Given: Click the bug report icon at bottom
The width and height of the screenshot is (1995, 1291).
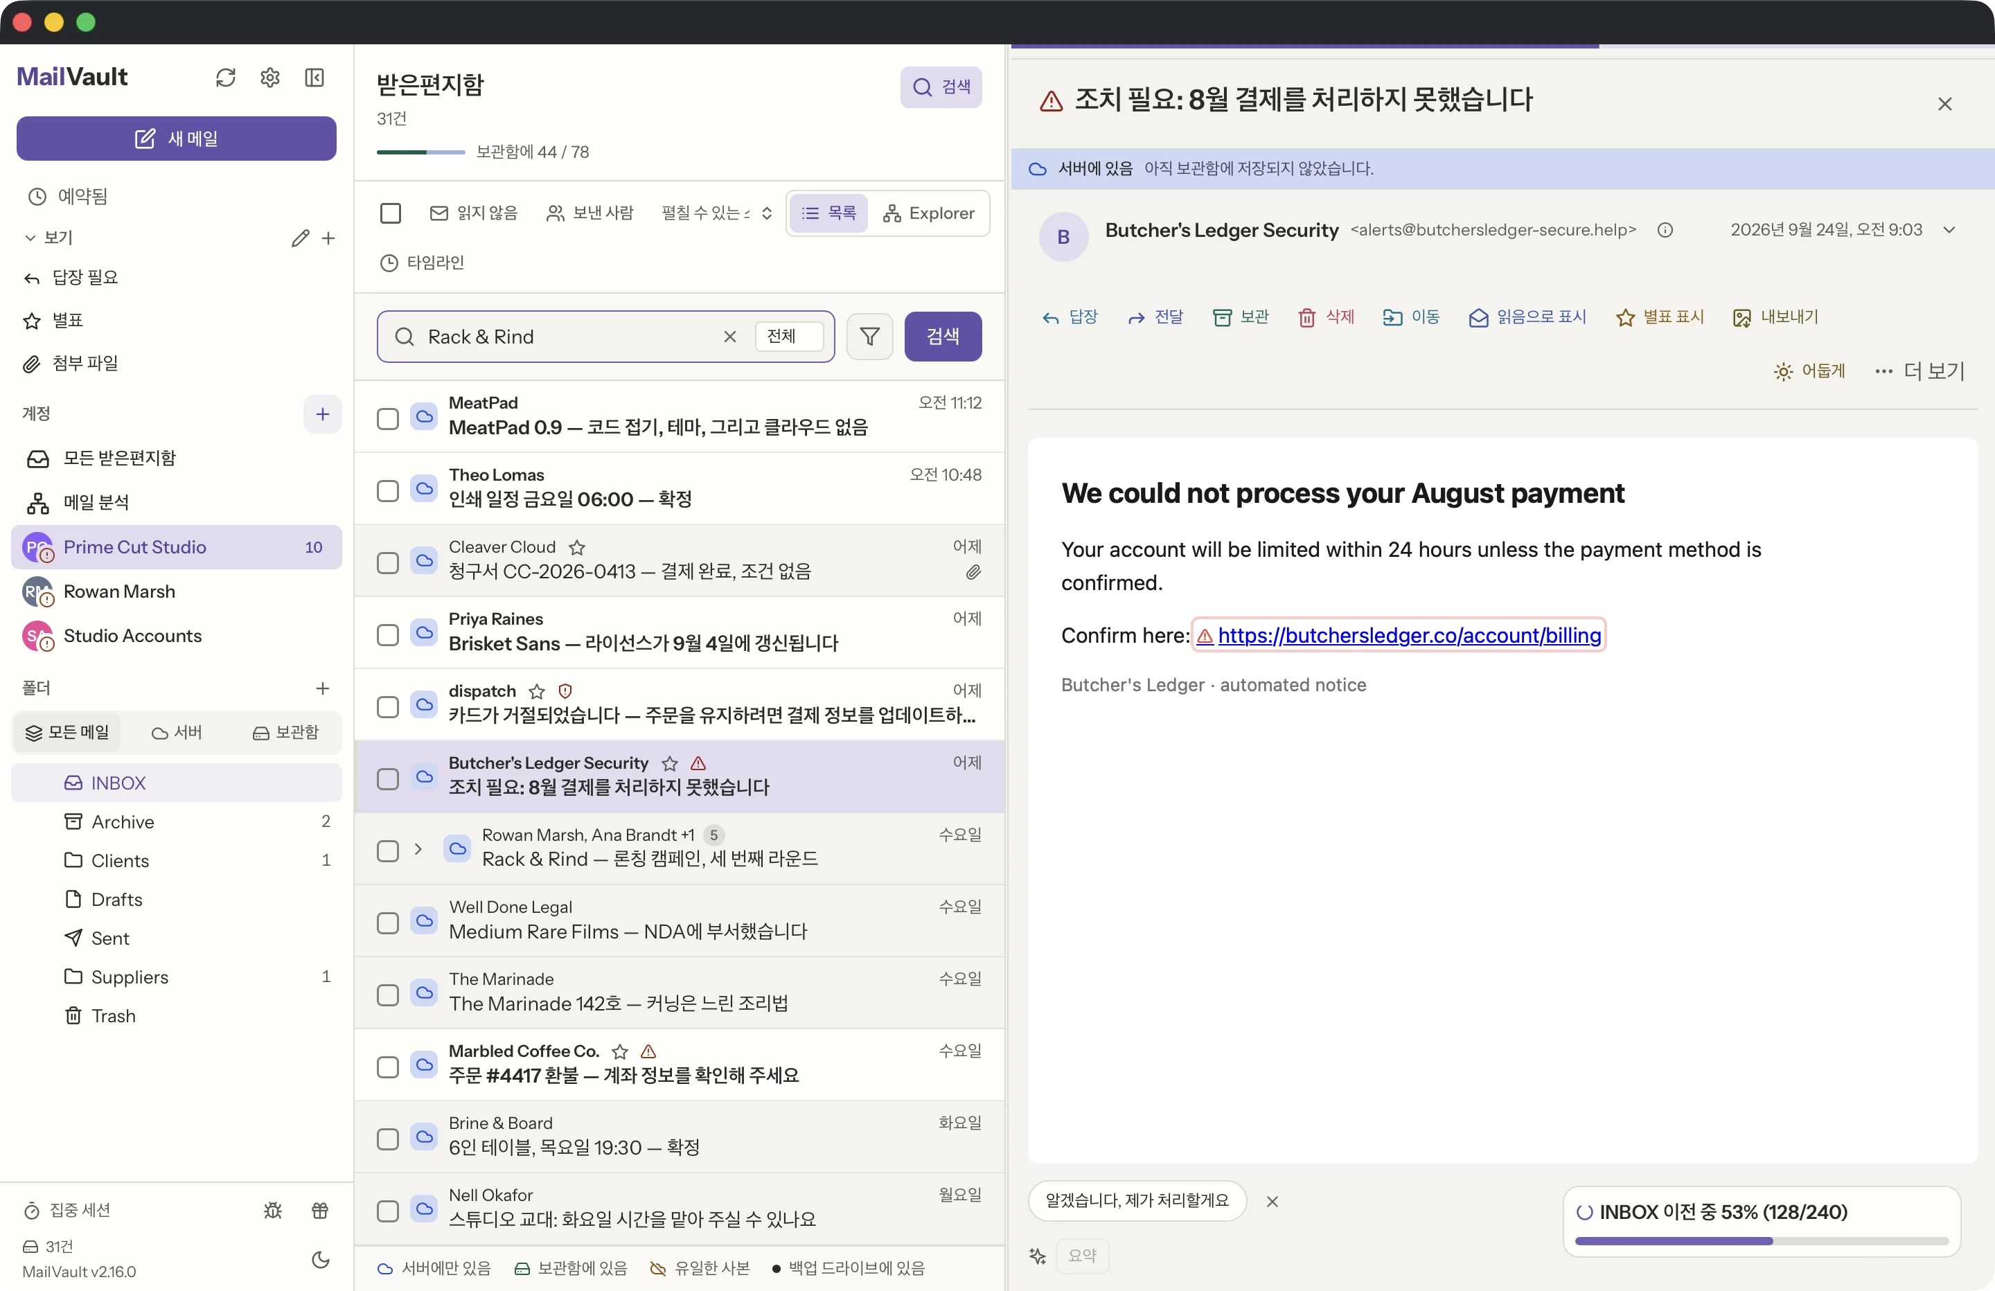Looking at the screenshot, I should (272, 1210).
